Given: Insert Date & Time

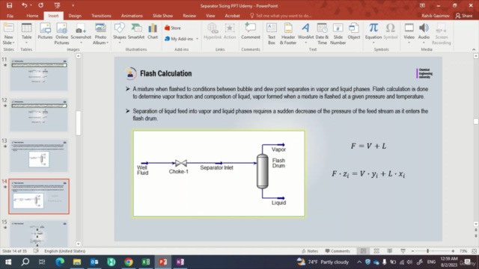Looking at the screenshot, I should pyautogui.click(x=322, y=34).
